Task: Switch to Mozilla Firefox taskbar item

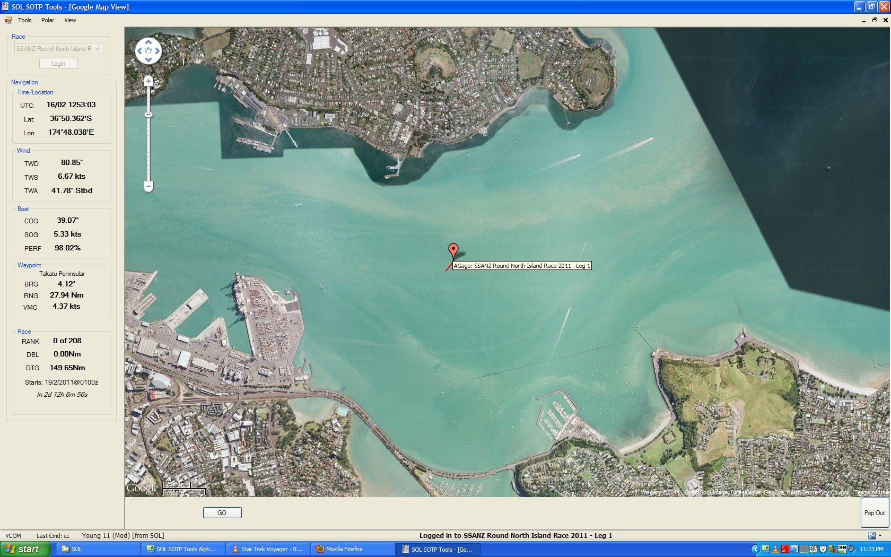Action: 353,549
